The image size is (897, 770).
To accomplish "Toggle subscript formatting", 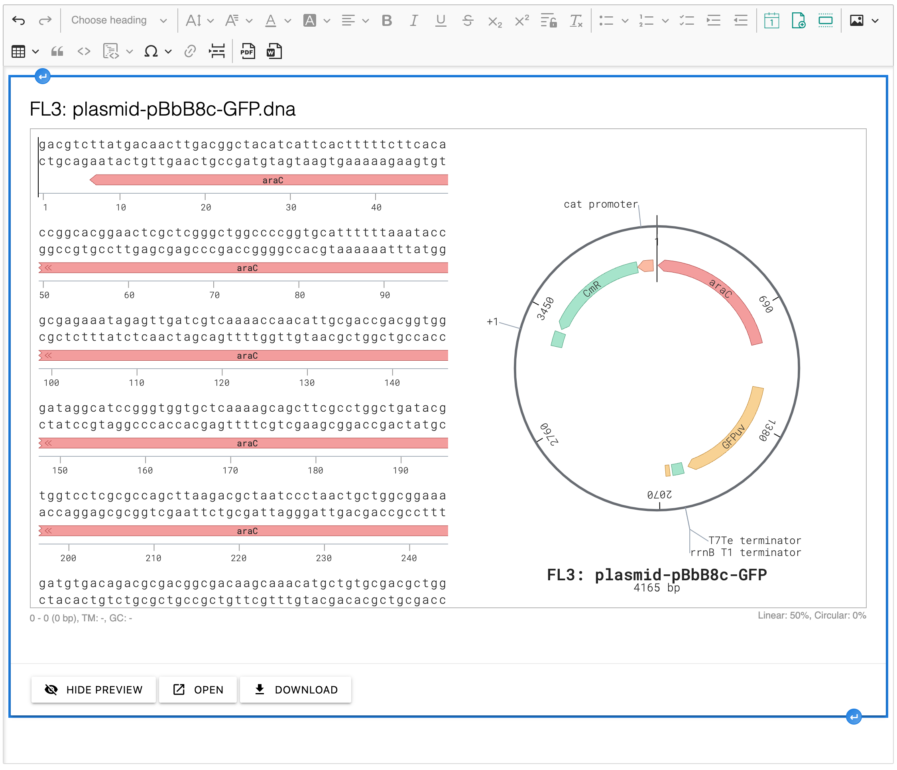I will point(495,20).
